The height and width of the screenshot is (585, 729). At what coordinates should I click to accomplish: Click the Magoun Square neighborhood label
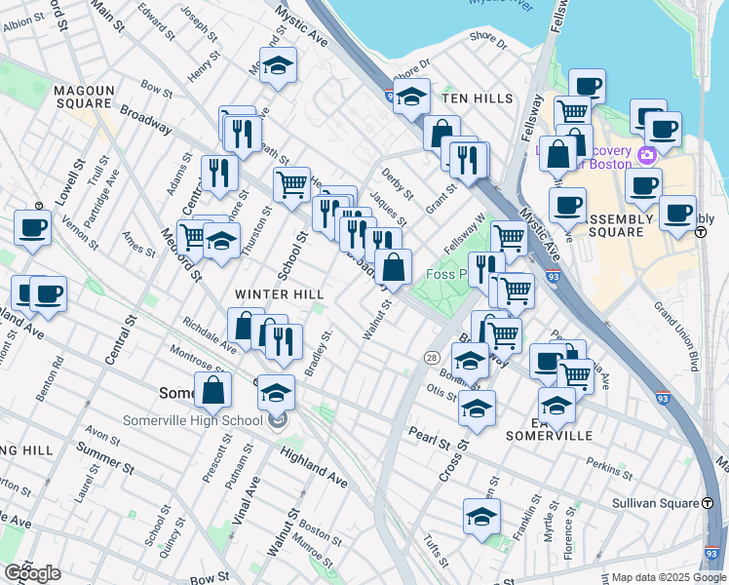tap(84, 97)
